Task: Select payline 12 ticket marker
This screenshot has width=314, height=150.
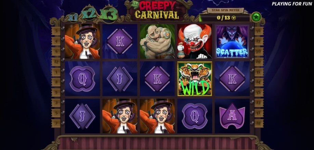Action: [x=56, y=62]
